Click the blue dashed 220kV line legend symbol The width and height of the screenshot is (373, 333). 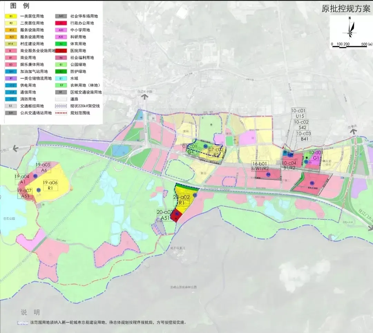coord(61,106)
